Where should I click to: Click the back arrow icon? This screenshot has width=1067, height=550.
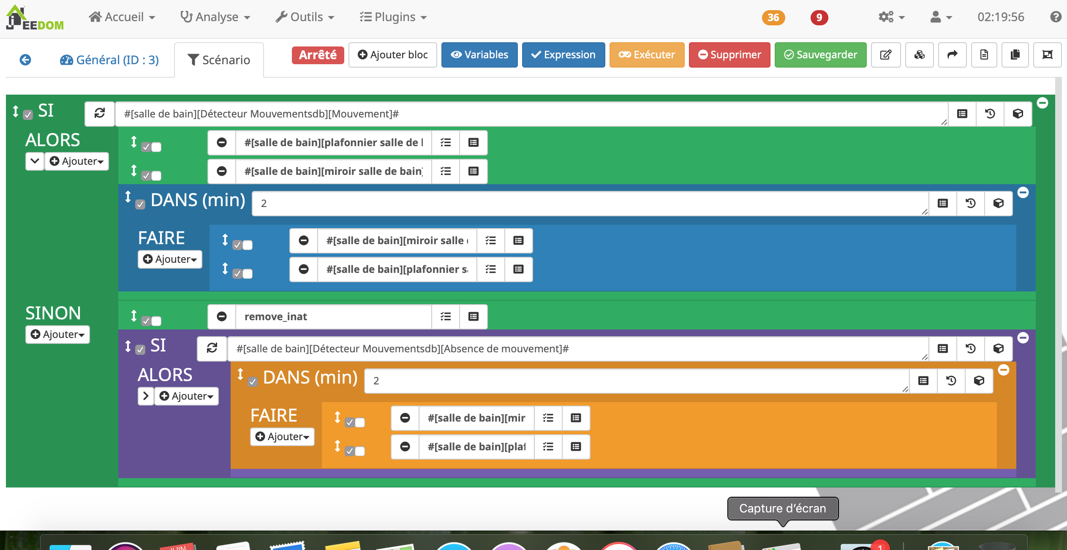(25, 60)
